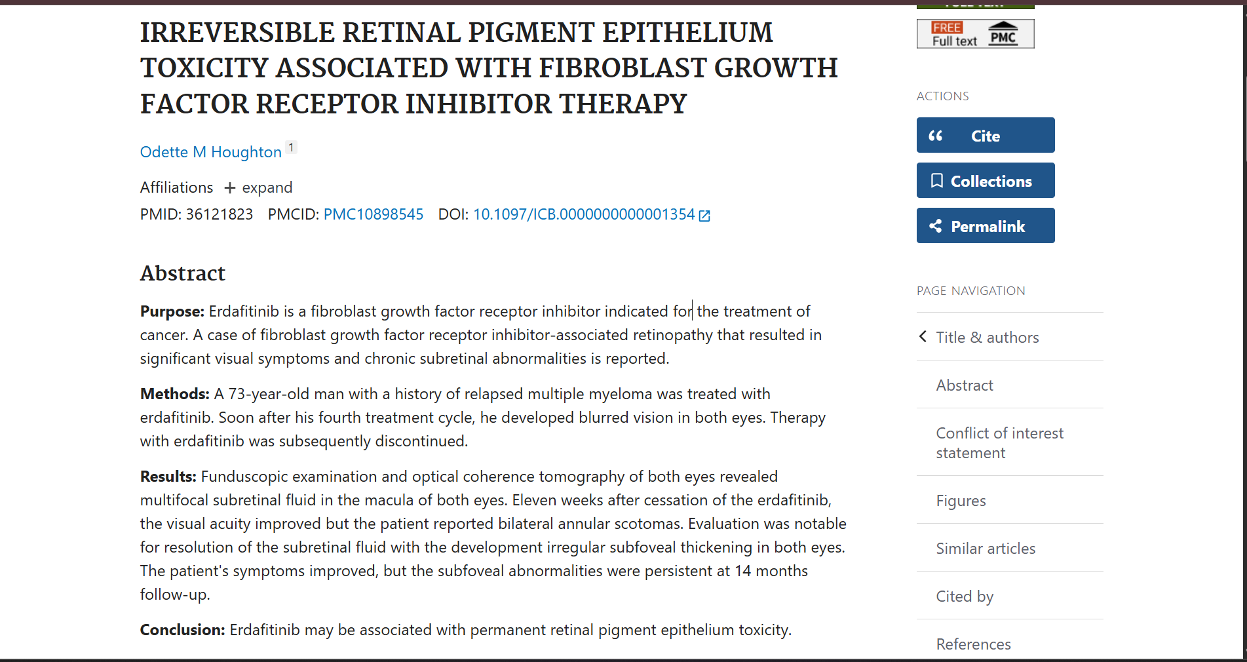Screen dimensions: 1247x662
Task: Jump to Abstract in page navigation
Action: click(x=965, y=385)
